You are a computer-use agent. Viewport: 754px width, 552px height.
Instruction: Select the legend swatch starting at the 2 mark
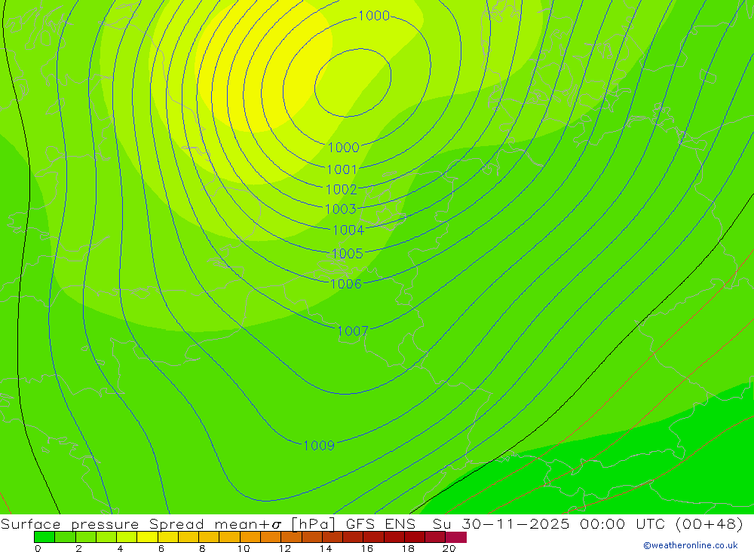click(x=86, y=537)
